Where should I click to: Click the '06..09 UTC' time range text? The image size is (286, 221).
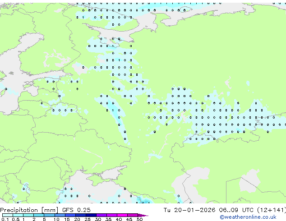click(x=236, y=210)
